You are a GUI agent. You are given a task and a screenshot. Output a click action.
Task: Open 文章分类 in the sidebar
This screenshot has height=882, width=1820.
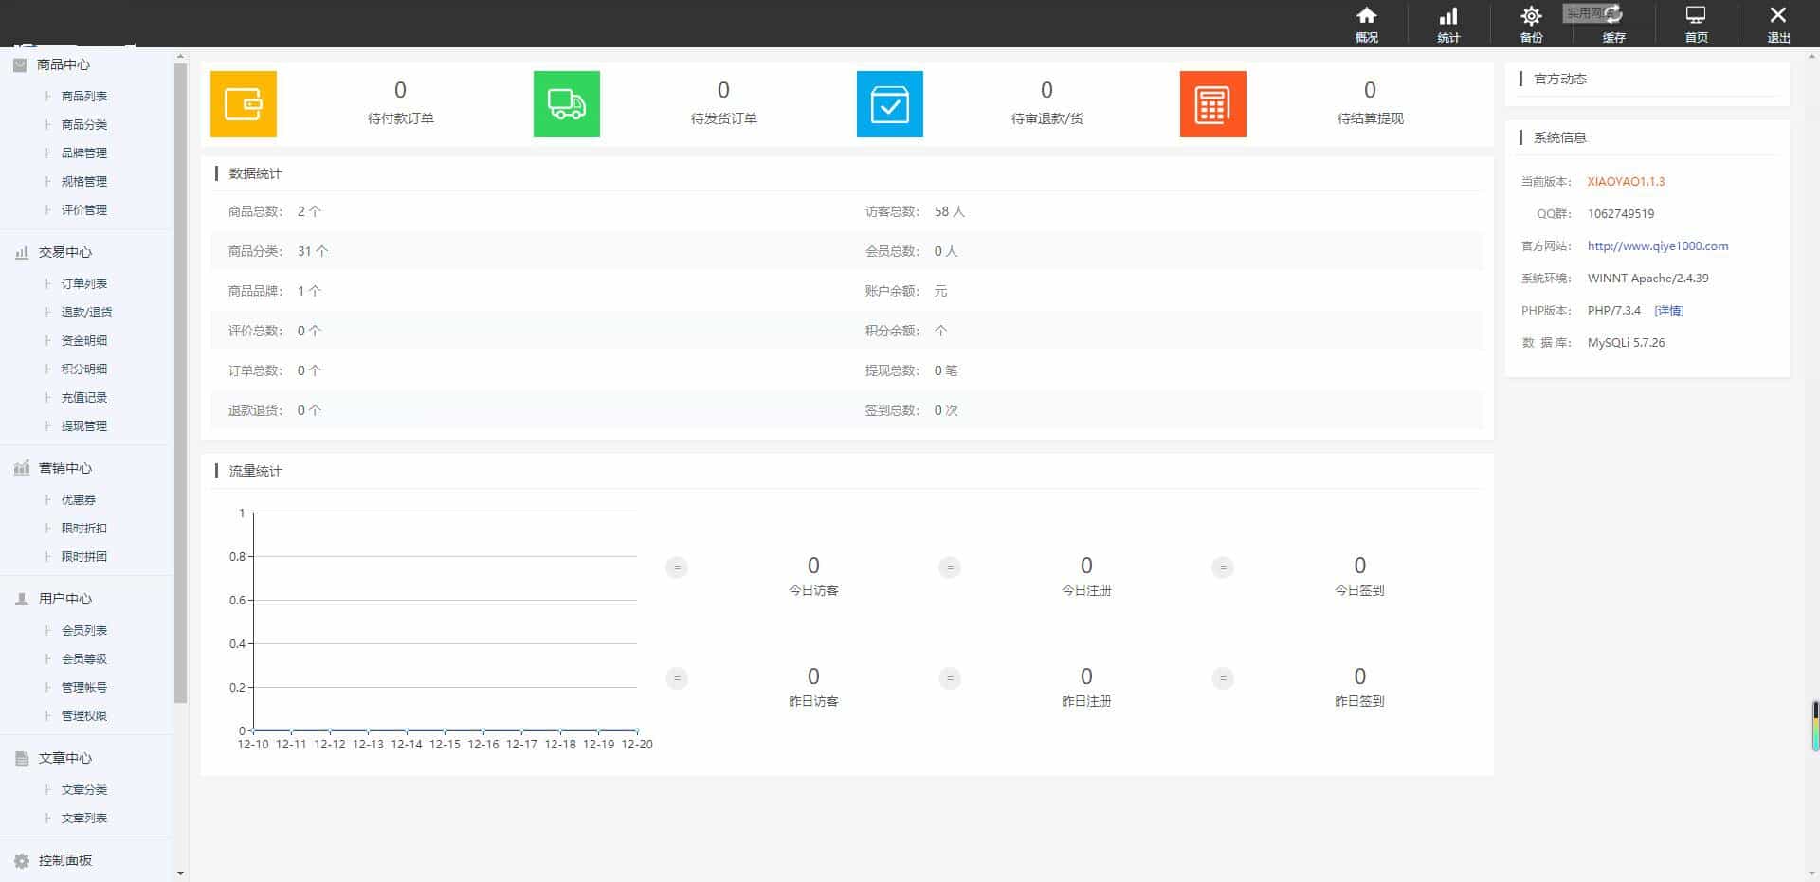click(x=84, y=789)
